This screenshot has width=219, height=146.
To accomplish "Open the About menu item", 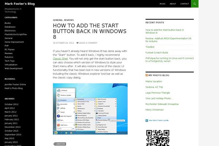I will 173,4.
